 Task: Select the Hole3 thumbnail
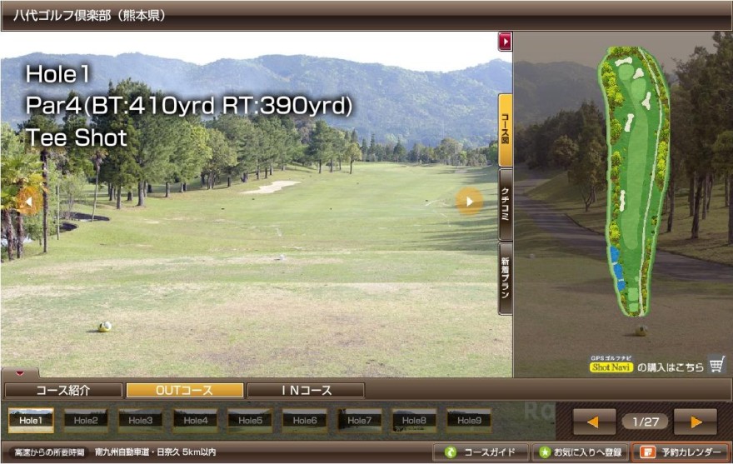[x=140, y=421]
